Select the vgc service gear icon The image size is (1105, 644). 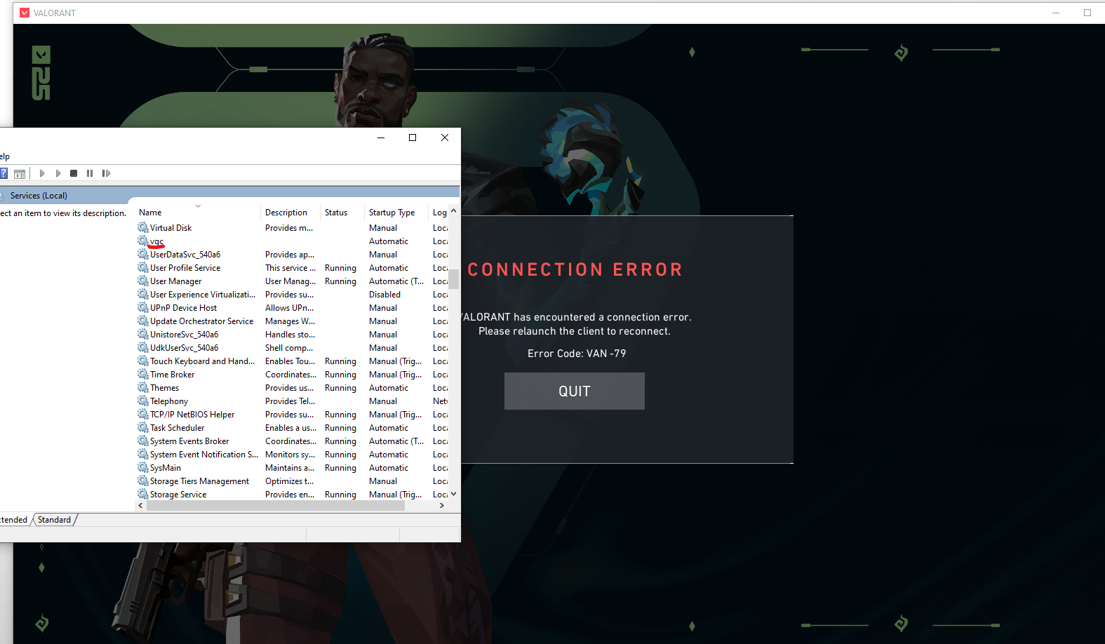(143, 241)
